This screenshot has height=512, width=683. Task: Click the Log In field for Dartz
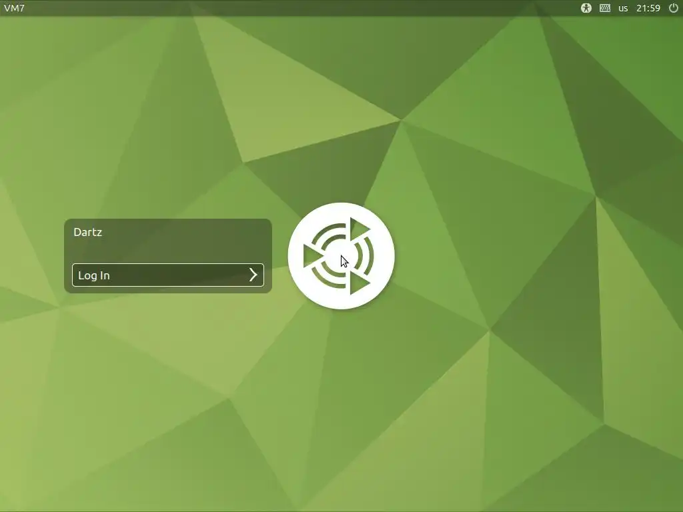tap(167, 275)
